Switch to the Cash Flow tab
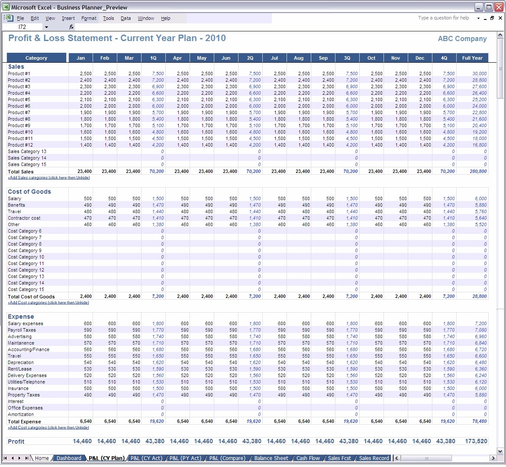The height and width of the screenshot is (467, 506). click(308, 458)
